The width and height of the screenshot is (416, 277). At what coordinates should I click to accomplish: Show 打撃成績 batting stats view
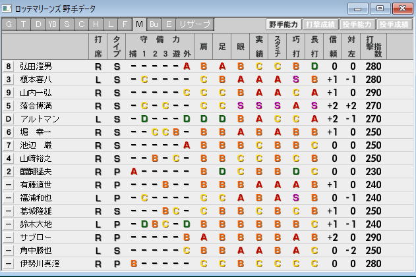pos(321,24)
